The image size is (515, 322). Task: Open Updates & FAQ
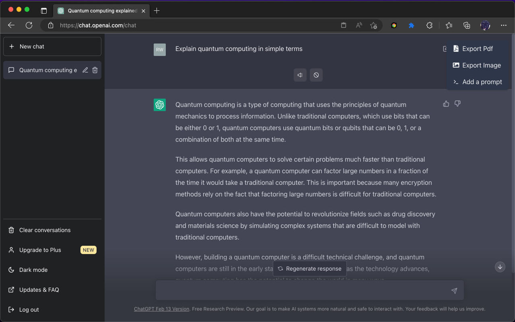52,290
